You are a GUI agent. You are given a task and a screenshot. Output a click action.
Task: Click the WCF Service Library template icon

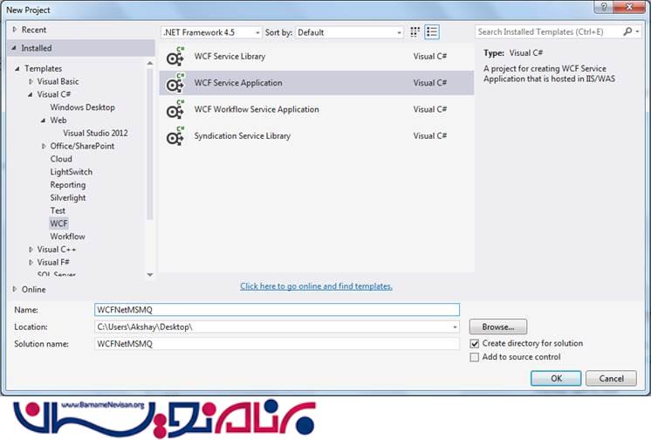(175, 57)
